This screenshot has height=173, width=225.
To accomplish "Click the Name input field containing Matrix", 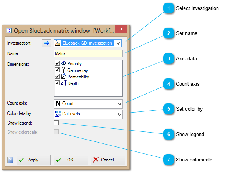I will coord(88,53).
